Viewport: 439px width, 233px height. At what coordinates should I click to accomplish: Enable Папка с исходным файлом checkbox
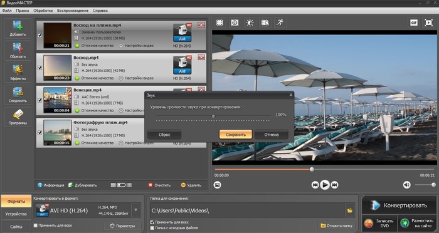coord(152,228)
